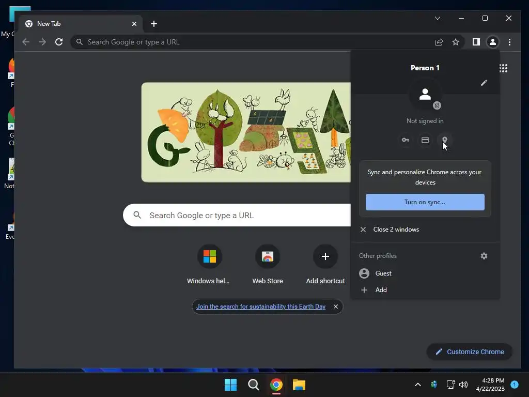529x397 pixels.
Task: Go back using the back arrow
Action: (26, 42)
